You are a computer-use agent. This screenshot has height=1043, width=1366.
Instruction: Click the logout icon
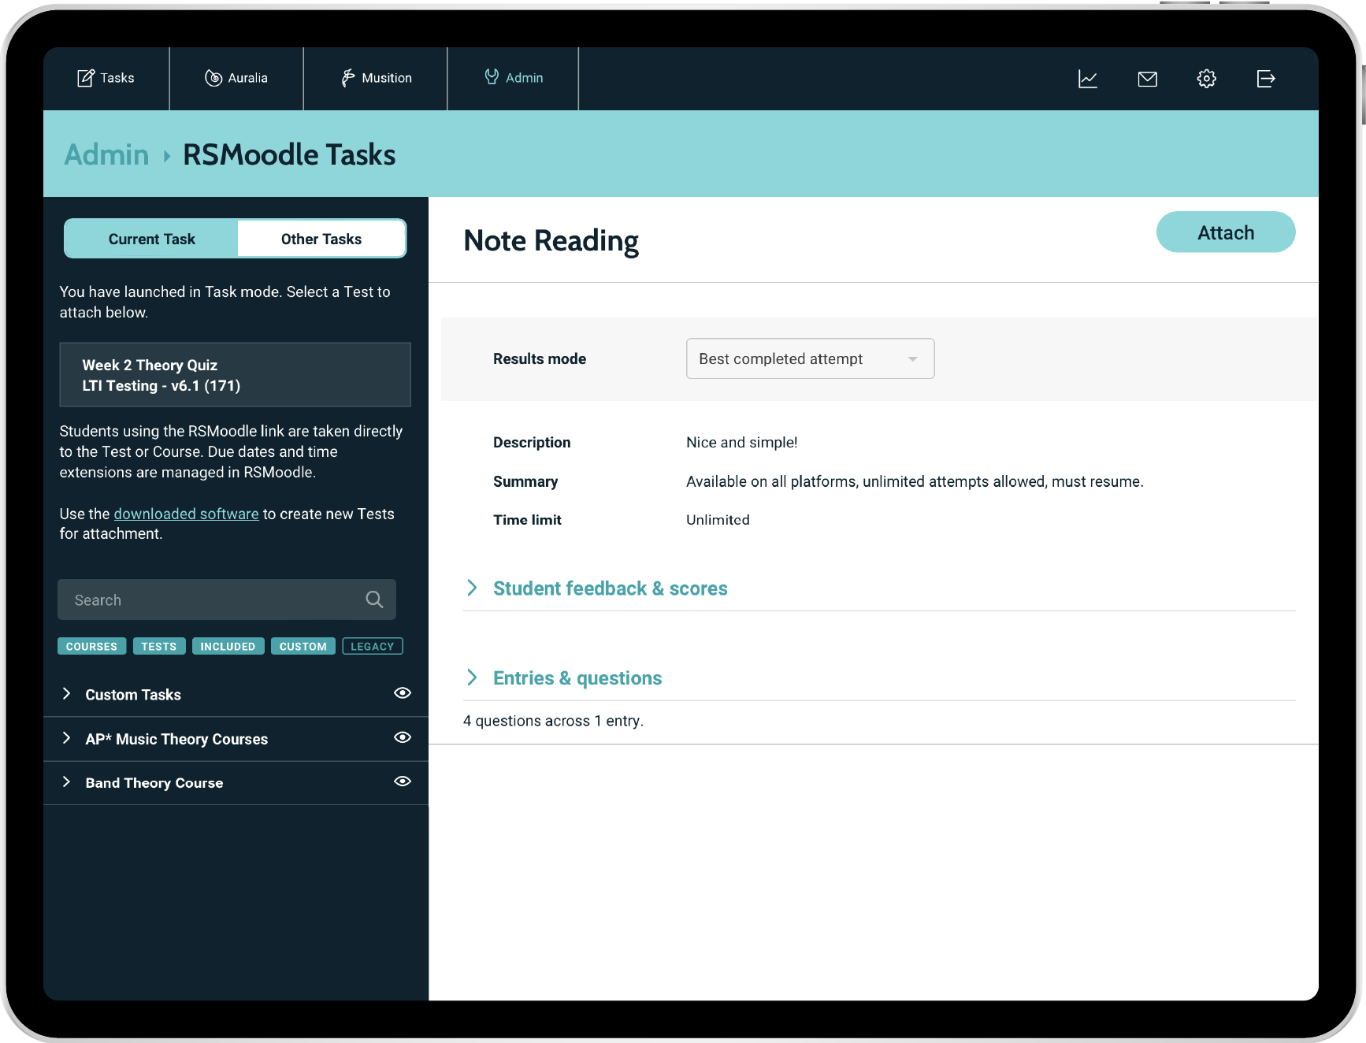[x=1265, y=79]
